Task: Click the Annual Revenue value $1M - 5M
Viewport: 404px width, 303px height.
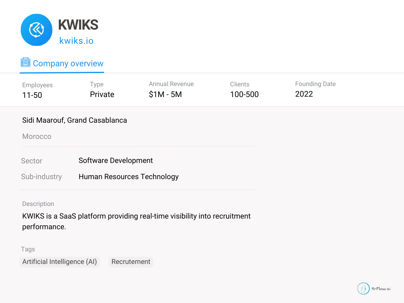Action: pos(165,95)
